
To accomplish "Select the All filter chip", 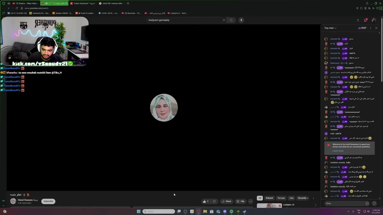I will [x=260, y=198].
